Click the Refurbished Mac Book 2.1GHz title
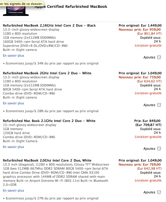This screenshot has width=166, height=202. tap(49, 121)
